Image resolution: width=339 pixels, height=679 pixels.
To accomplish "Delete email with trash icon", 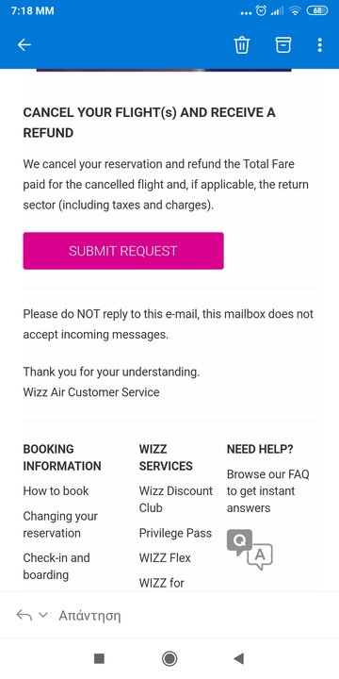I will 242,44.
